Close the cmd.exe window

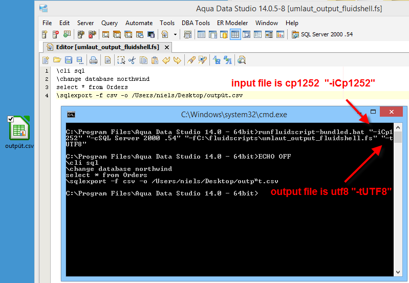pos(391,112)
